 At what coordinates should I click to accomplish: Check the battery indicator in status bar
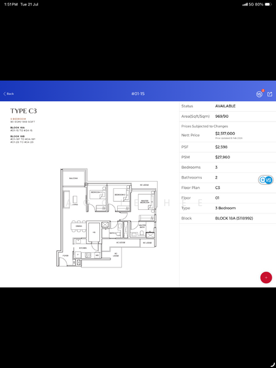(x=268, y=4)
